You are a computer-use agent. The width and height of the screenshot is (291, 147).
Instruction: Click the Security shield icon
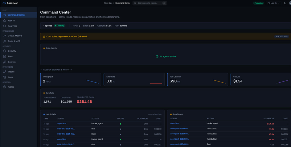click(x=5, y=51)
